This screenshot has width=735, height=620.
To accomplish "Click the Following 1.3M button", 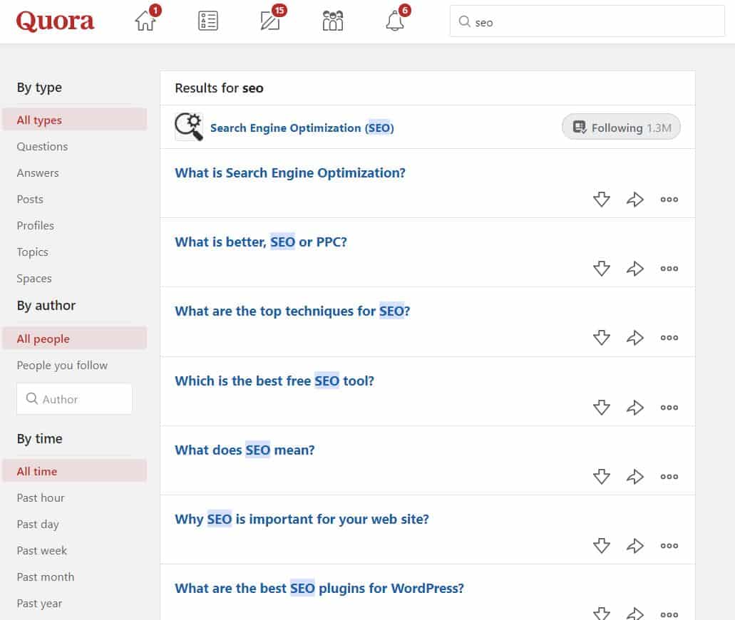I will pyautogui.click(x=621, y=127).
